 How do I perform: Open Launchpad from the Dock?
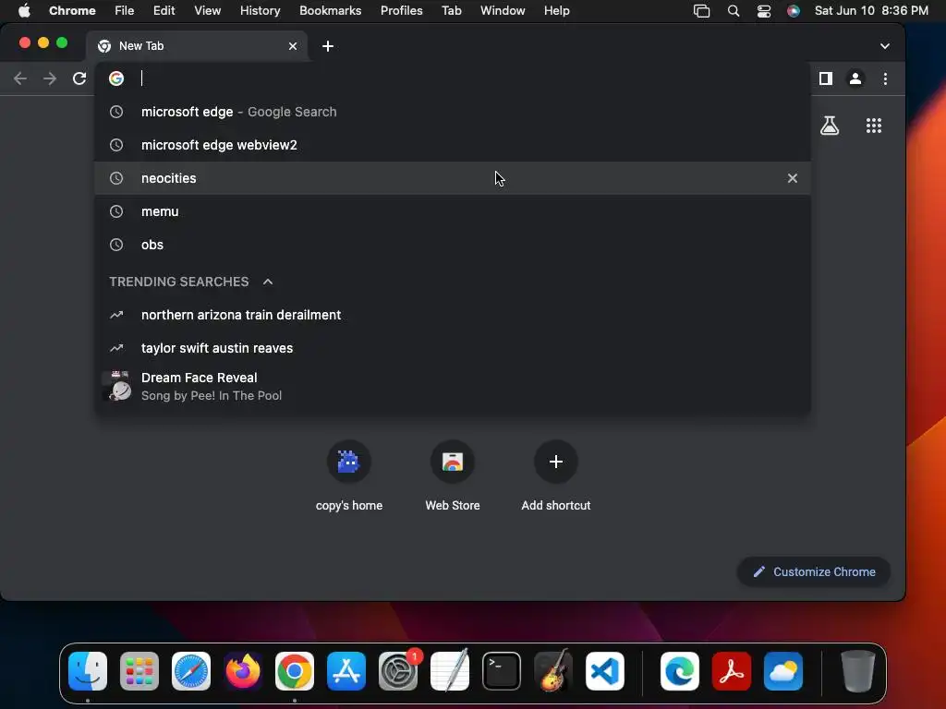click(139, 670)
